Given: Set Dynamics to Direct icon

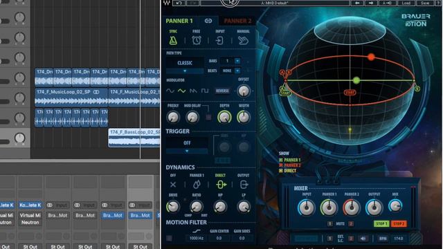Looking at the screenshot, I should tap(221, 185).
